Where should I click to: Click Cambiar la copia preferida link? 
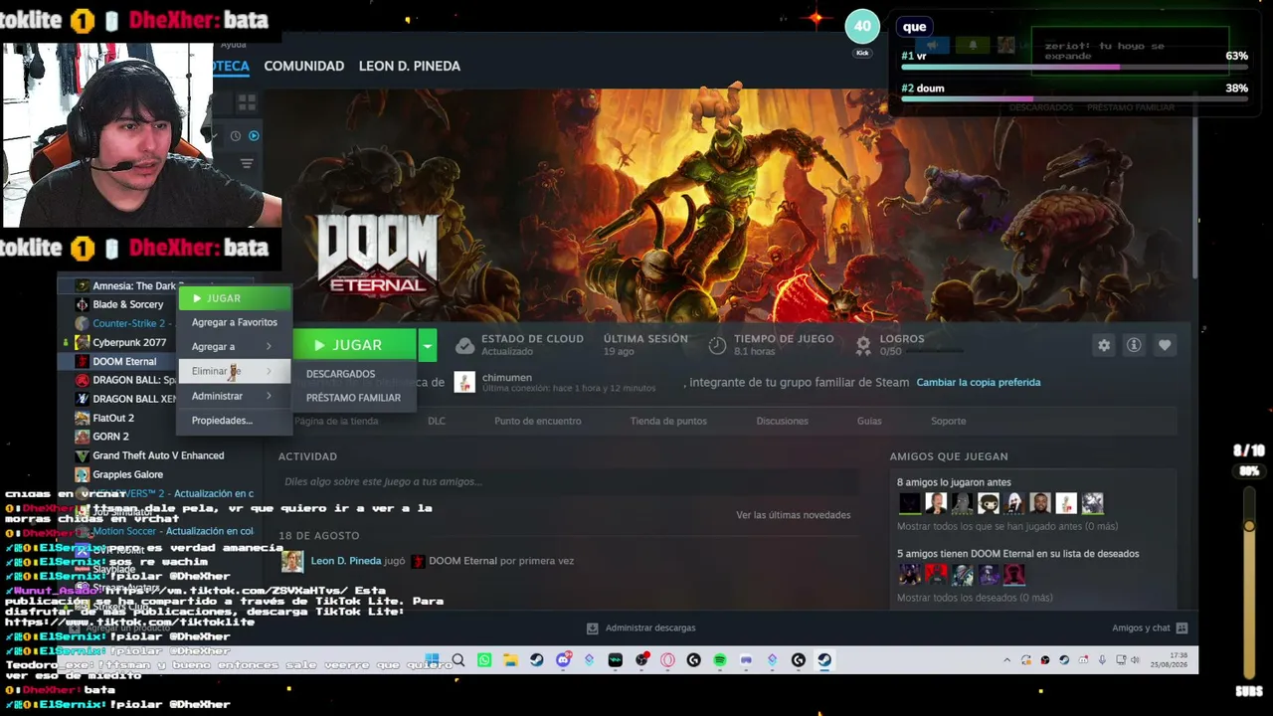[x=979, y=382]
